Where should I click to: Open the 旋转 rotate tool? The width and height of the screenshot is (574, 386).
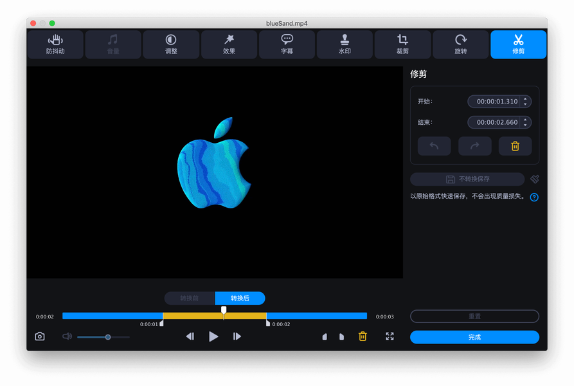(x=460, y=44)
